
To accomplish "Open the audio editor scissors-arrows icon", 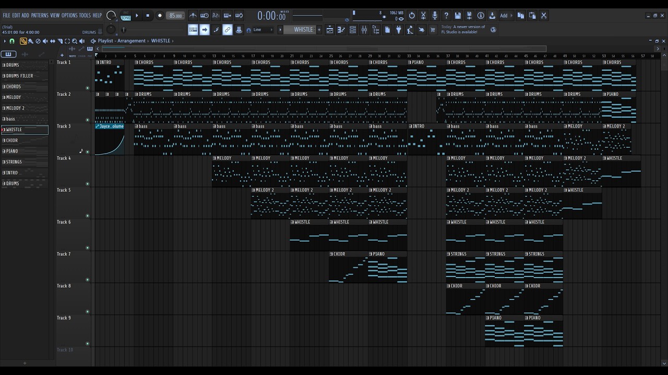I will [423, 16].
